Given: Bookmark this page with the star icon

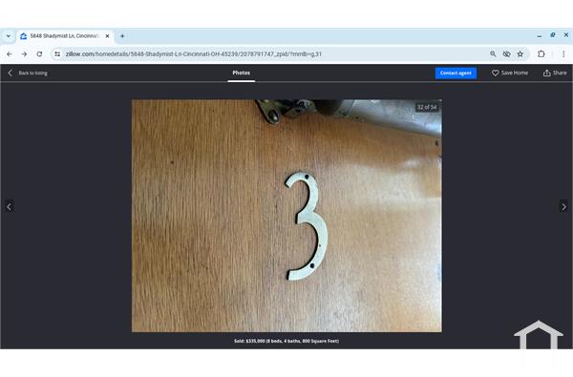Looking at the screenshot, I should click(520, 54).
